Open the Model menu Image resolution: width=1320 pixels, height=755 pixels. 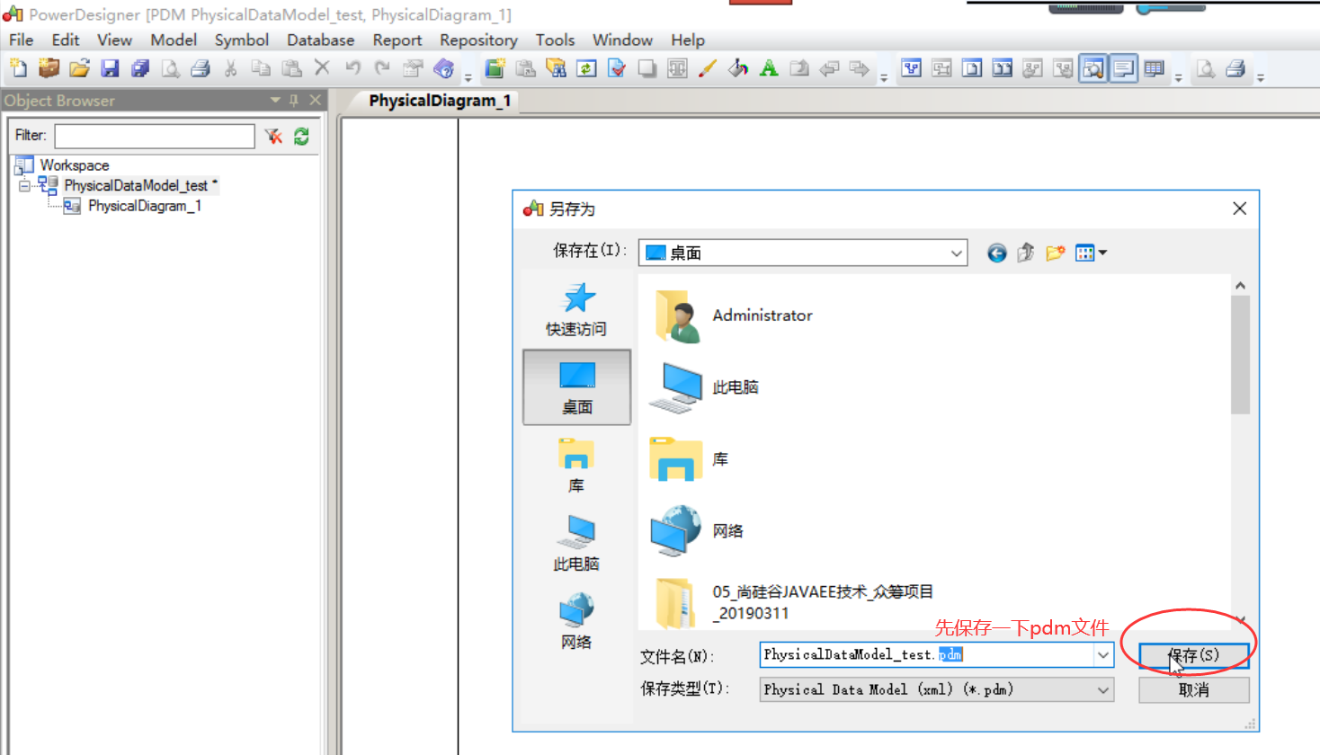[x=174, y=40]
